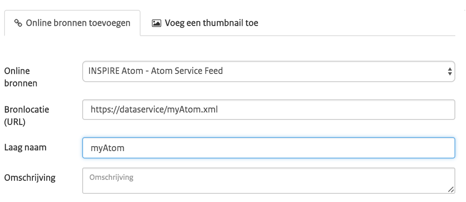Click into the Omschrijving text area

click(x=269, y=181)
